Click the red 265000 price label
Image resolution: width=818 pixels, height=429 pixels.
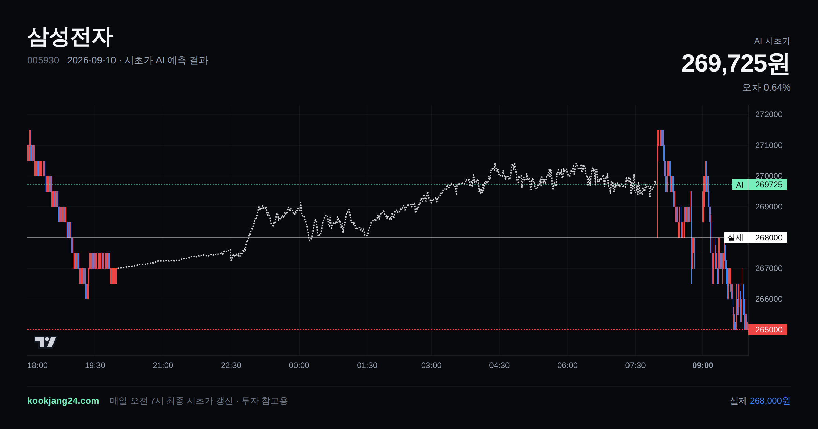[x=768, y=330]
